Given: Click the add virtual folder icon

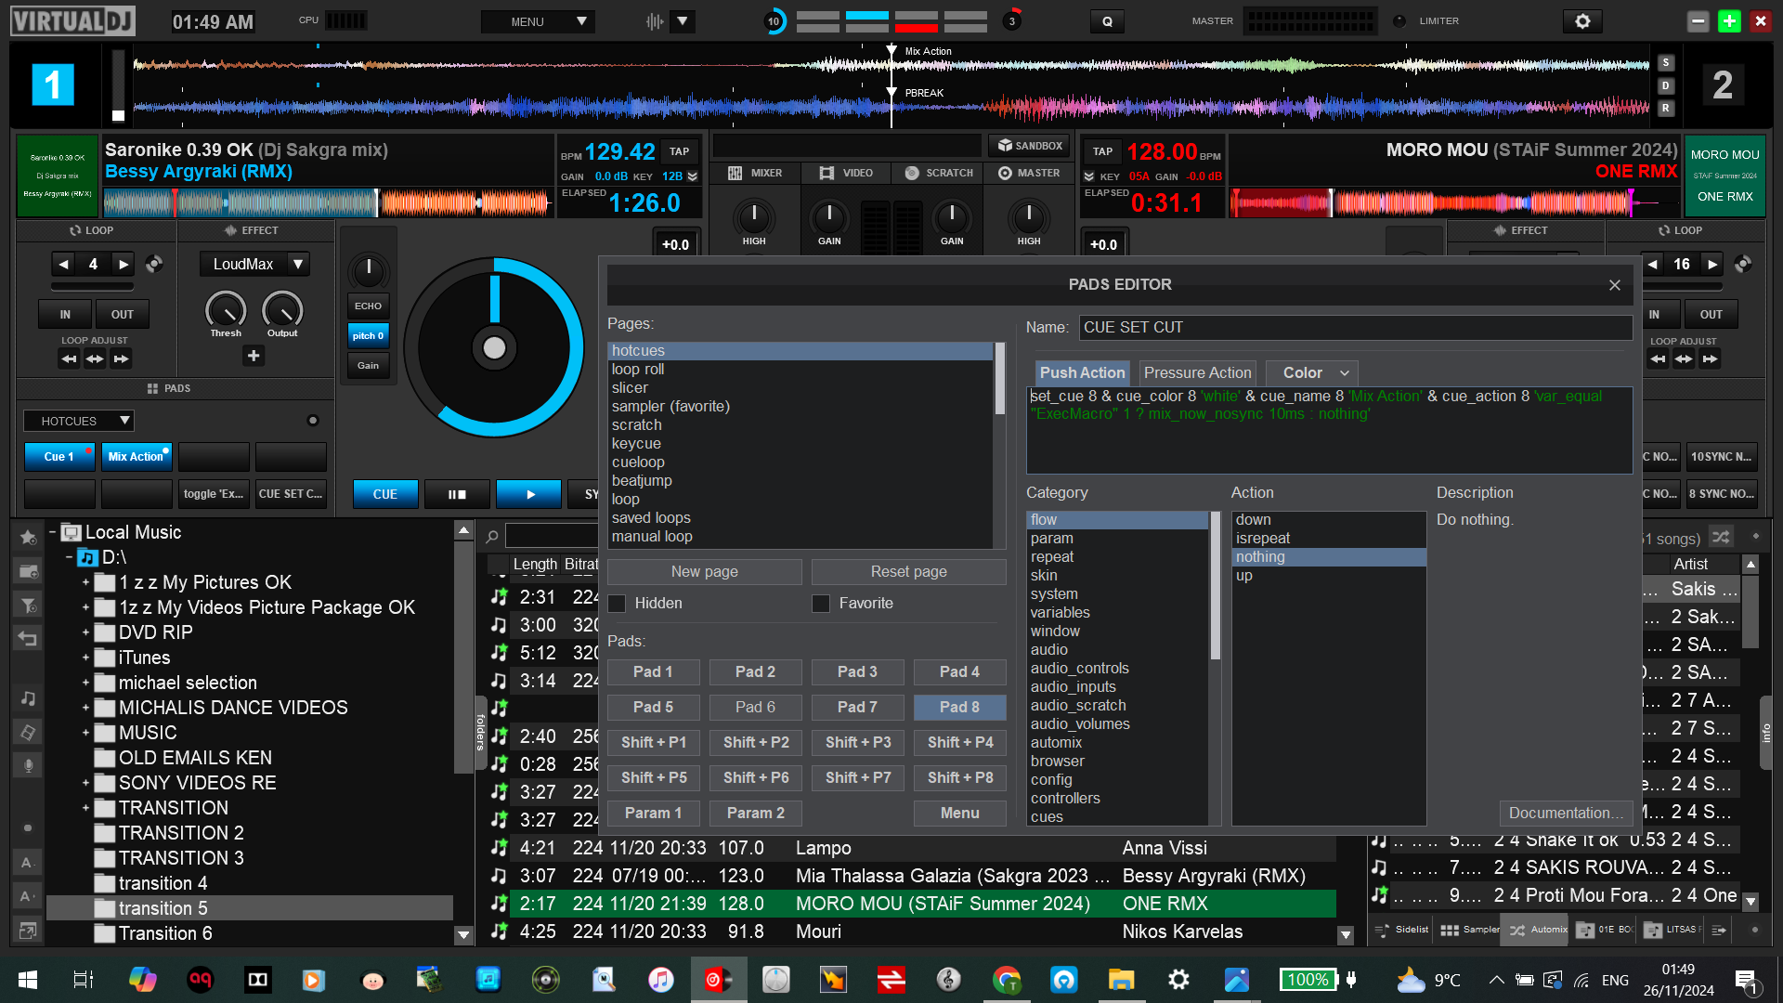Looking at the screenshot, I should [x=28, y=571].
